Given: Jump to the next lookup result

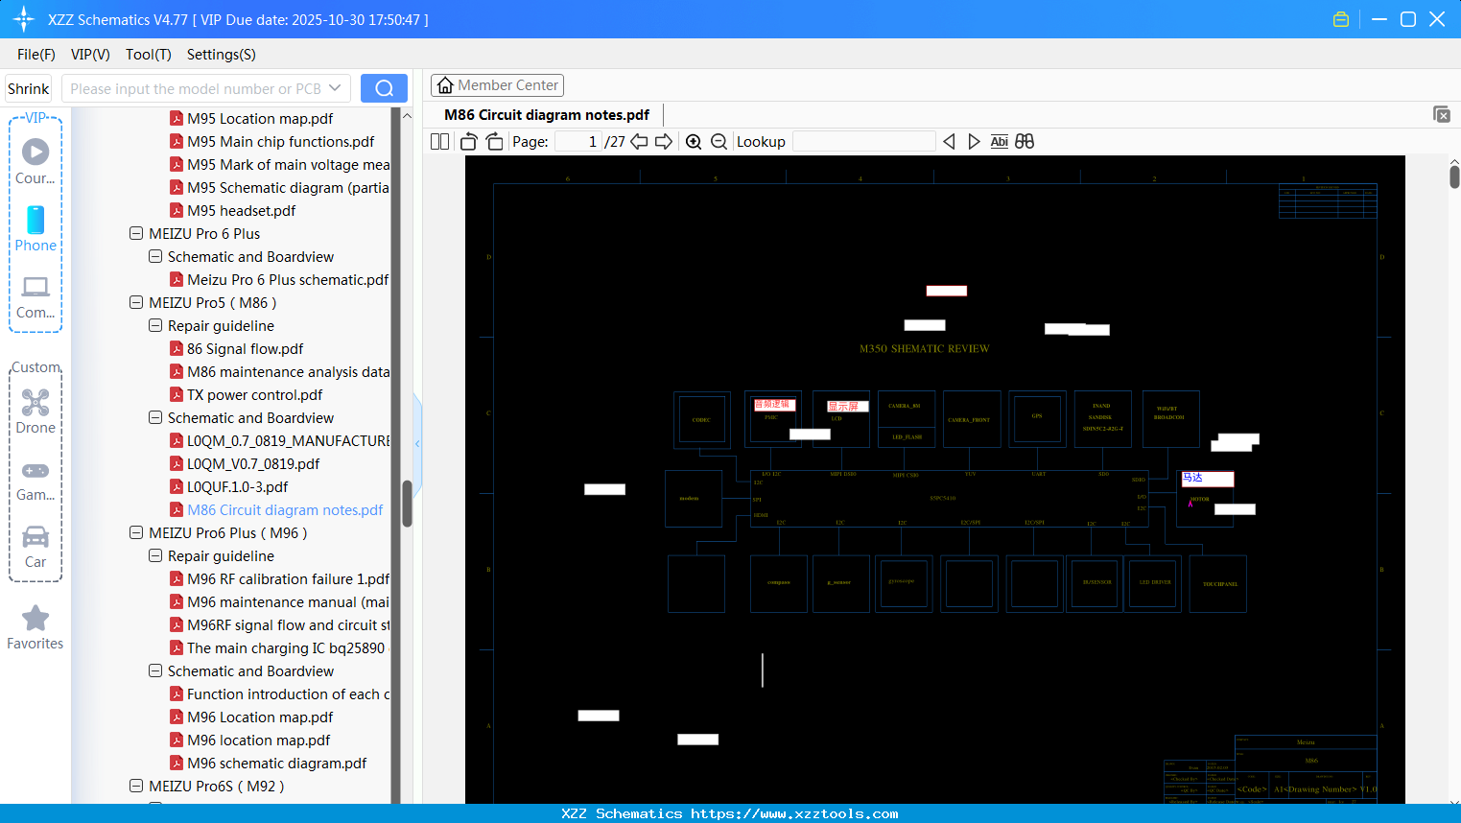Looking at the screenshot, I should (x=974, y=142).
